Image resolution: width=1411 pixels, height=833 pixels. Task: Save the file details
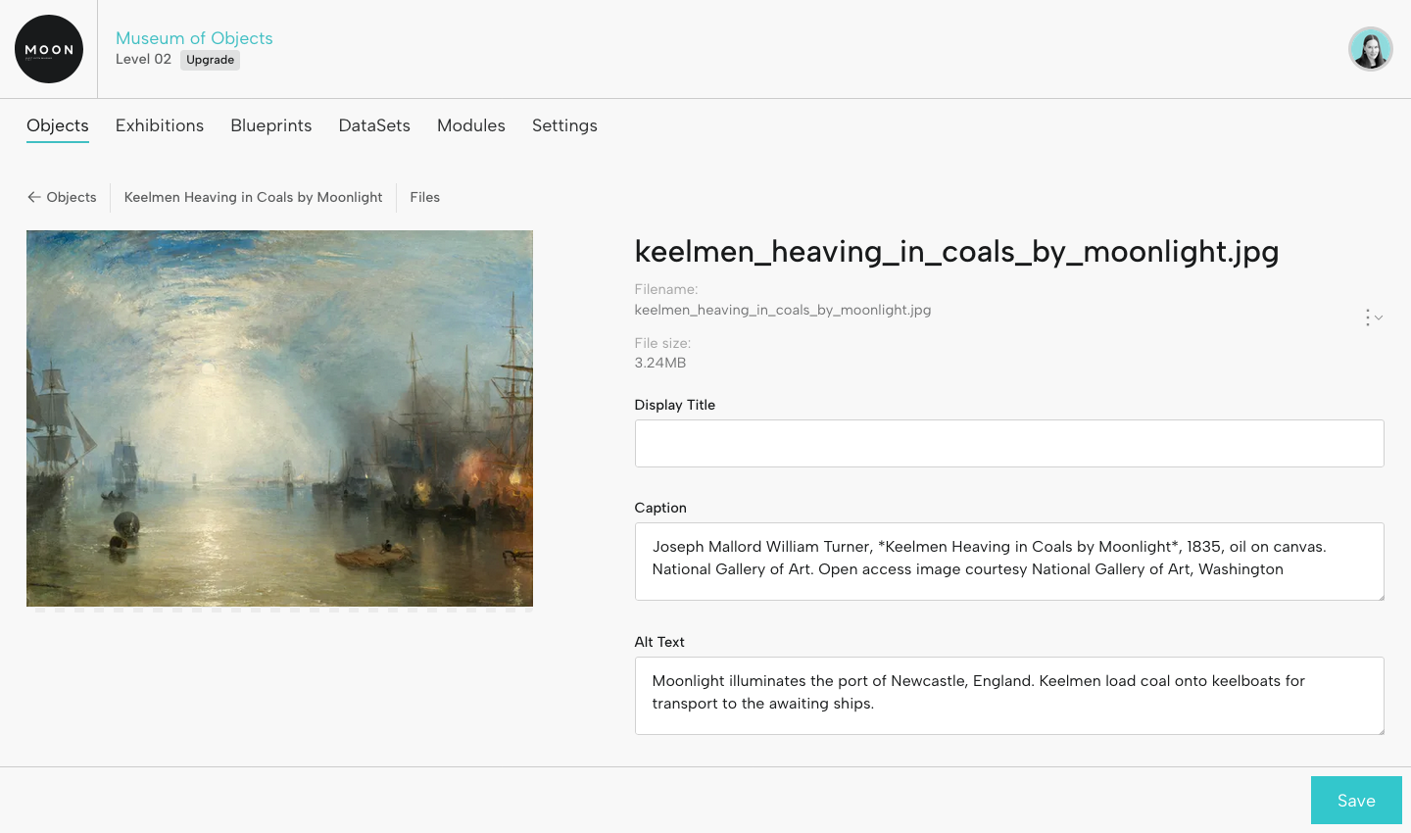1356,801
